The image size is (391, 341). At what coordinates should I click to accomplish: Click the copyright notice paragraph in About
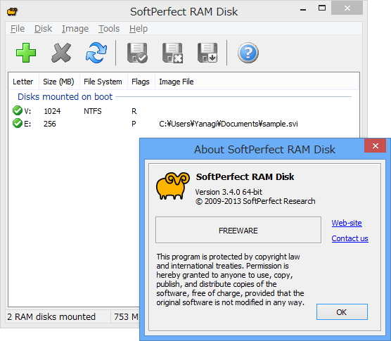coord(231,279)
